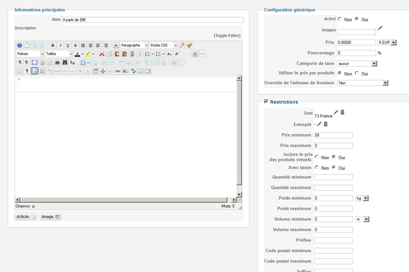Image resolution: width=409 pixels, height=272 pixels.
Task: Delete the Entrepôt with trash icon
Action: coord(326,124)
